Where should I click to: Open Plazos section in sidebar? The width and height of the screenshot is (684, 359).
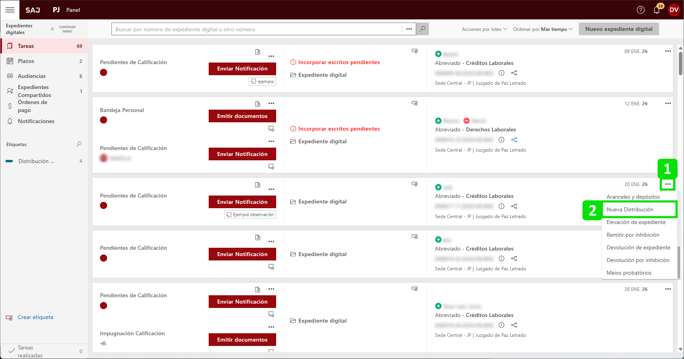26,61
